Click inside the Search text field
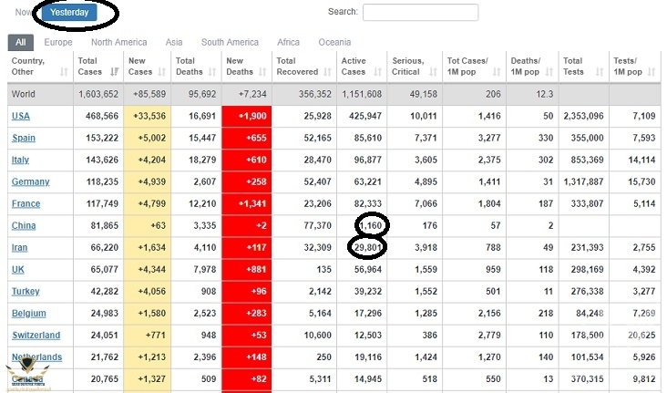This screenshot has height=393, width=667. point(420,13)
